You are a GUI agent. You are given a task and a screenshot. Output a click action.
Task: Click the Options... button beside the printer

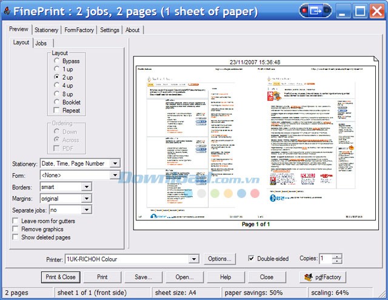coord(220,259)
